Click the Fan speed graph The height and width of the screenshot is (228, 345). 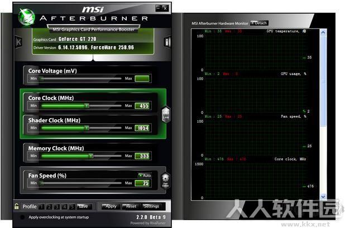pyautogui.click(x=255, y=138)
